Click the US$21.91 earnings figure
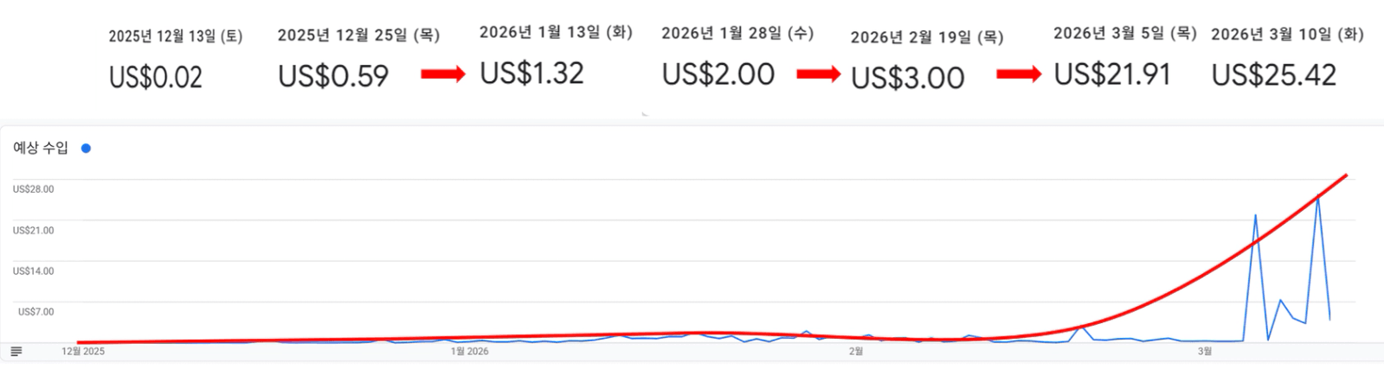Viewport: 1384px width, 388px height. click(1112, 74)
